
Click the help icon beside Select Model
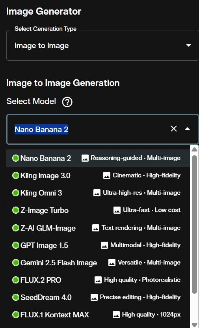[x=67, y=102]
